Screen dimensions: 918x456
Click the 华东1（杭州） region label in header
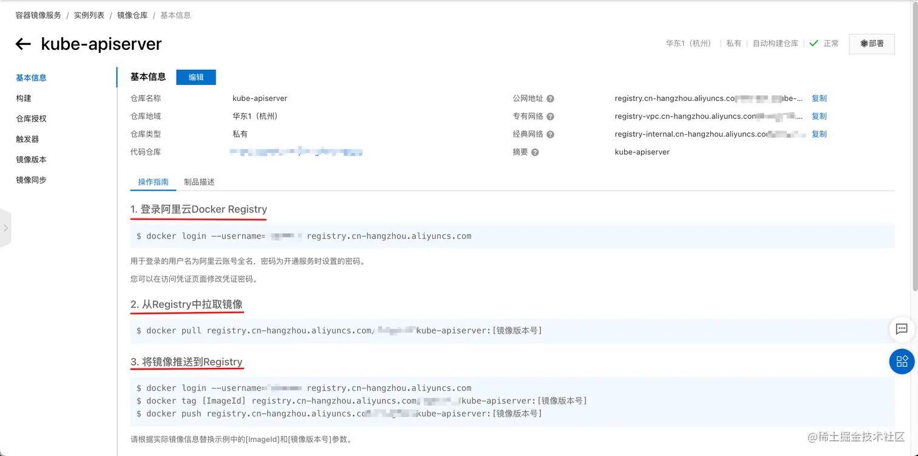tap(689, 44)
